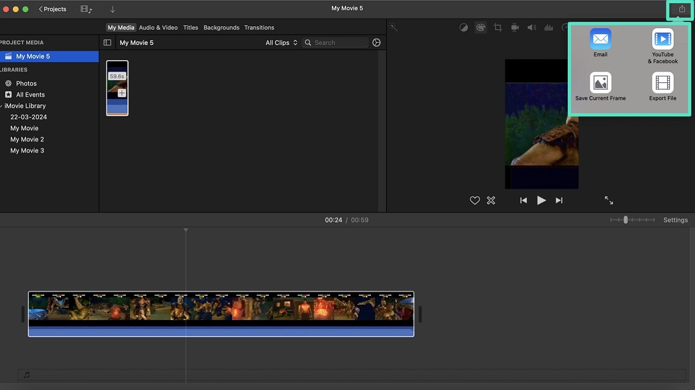Open the Stabilization camera tool
The image size is (695, 390).
click(515, 27)
